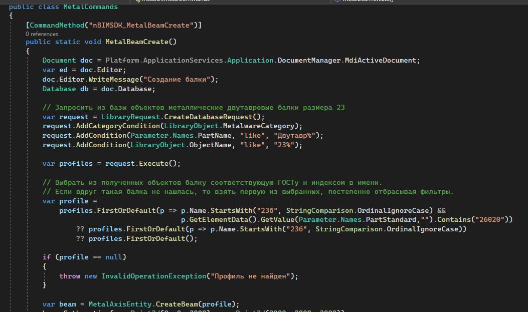Click MetalBeamCreate in the method declaration
The width and height of the screenshot is (528, 312).
coord(137,42)
